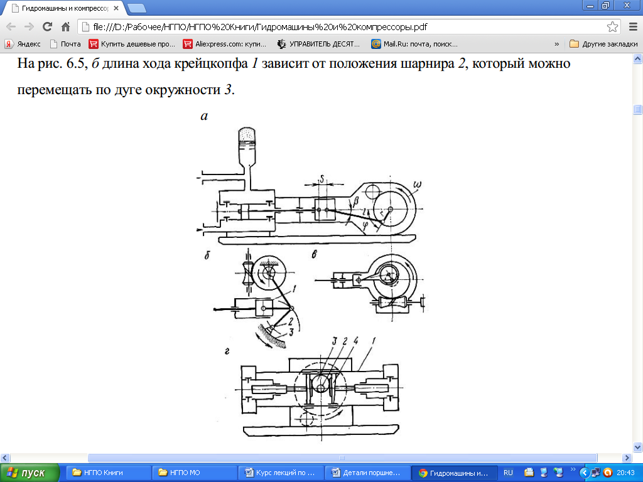Click the 20:43 system clock
The image size is (643, 482).
coord(625,473)
